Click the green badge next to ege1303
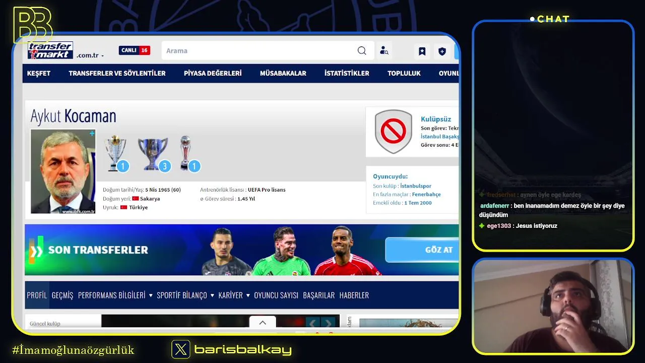Viewport: 645px width, 363px height. click(482, 226)
